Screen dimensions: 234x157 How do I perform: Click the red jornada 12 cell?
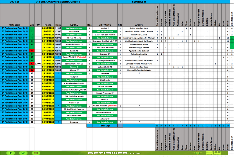pyautogui.click(x=32, y=64)
